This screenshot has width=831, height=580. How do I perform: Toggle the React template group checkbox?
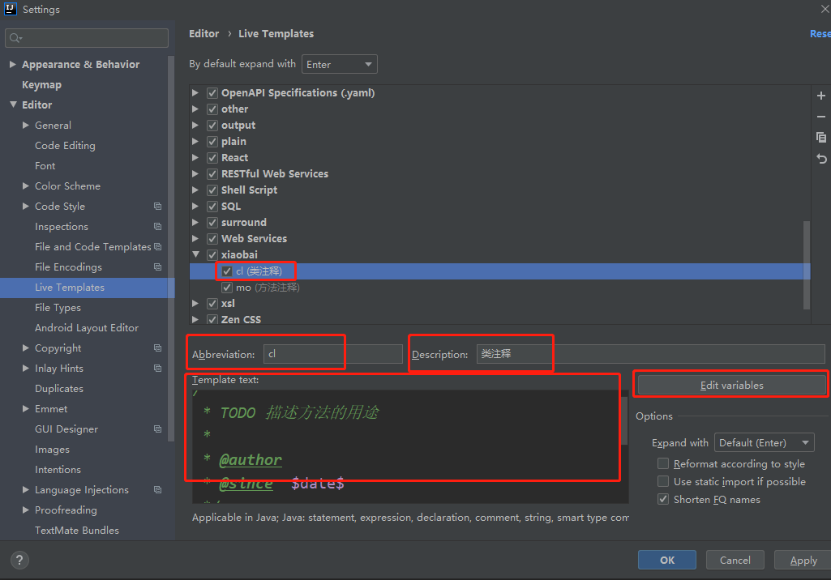pyautogui.click(x=212, y=158)
